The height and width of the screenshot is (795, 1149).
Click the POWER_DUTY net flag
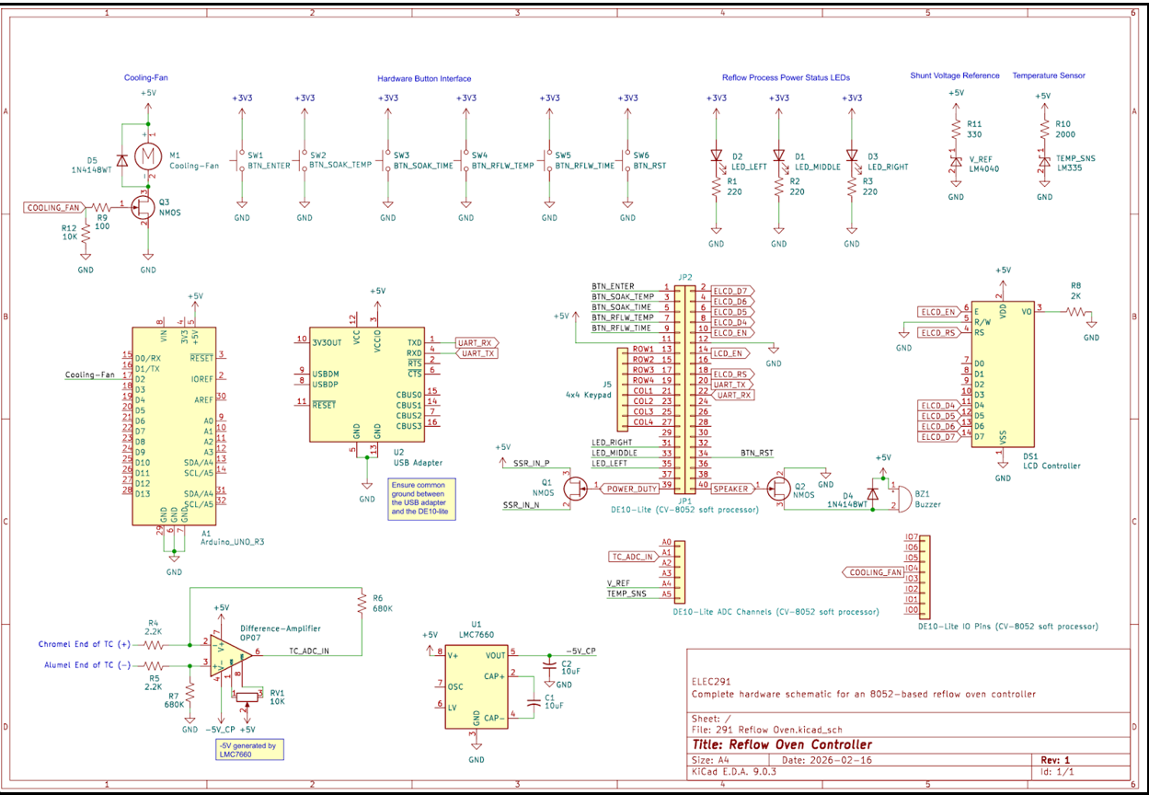[630, 489]
